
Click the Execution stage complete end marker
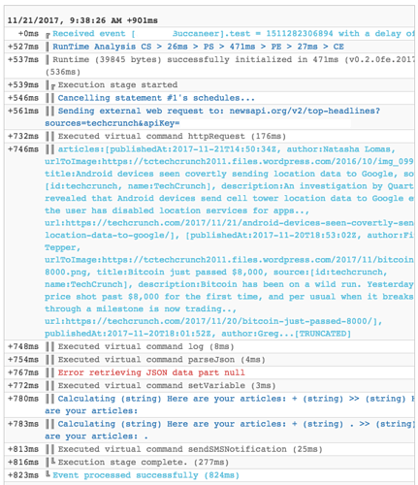click(x=53, y=462)
